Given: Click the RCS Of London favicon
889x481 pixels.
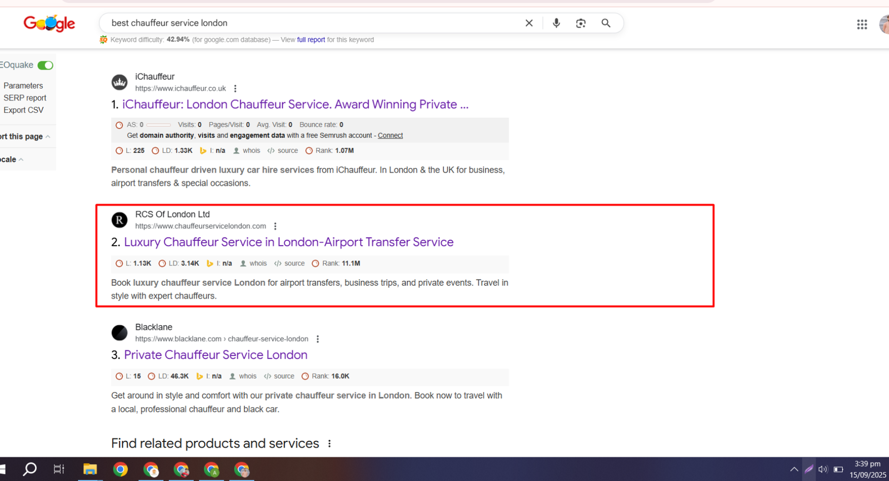Looking at the screenshot, I should pos(119,220).
